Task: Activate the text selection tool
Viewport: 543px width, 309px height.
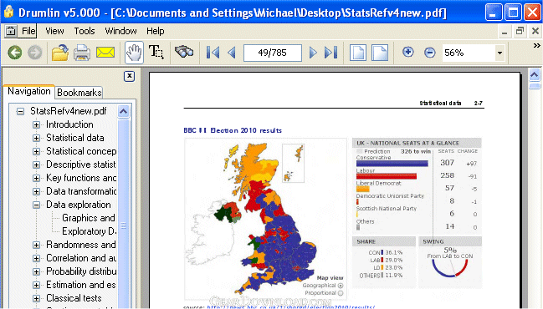Action: click(156, 52)
